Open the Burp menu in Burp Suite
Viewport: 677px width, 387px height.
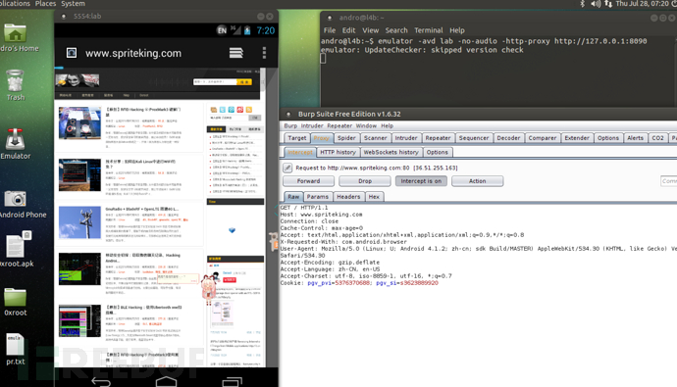coord(290,125)
